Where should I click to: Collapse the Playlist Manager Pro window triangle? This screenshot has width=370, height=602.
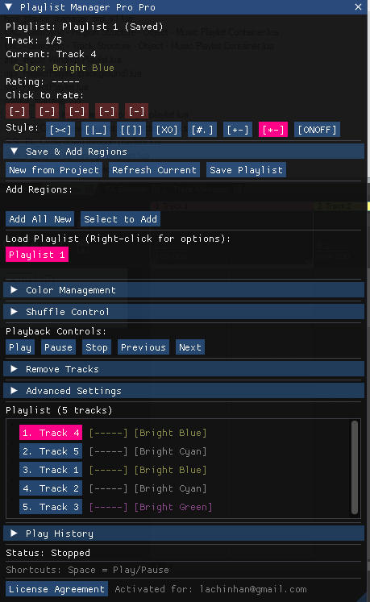pyautogui.click(x=8, y=7)
